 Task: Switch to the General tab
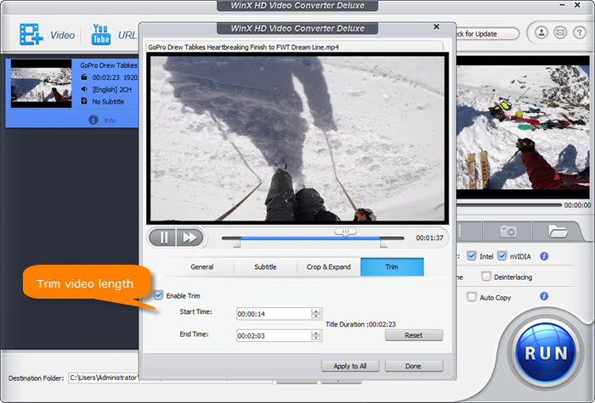pos(202,266)
